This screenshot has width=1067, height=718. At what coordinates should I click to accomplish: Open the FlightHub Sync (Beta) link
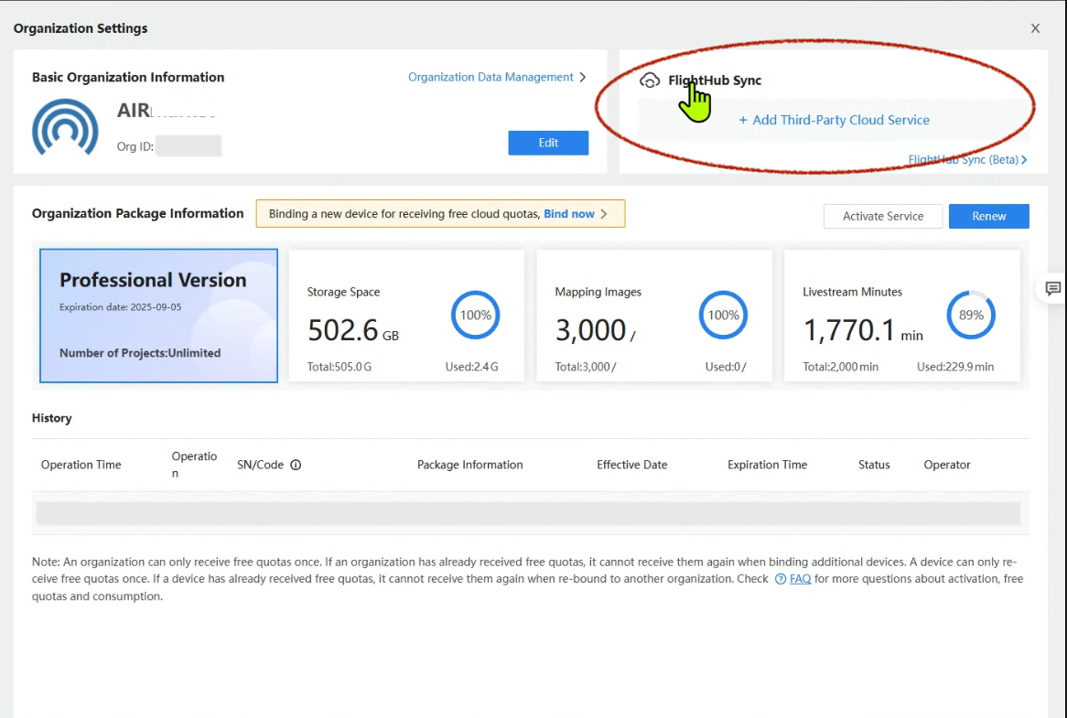coord(967,159)
